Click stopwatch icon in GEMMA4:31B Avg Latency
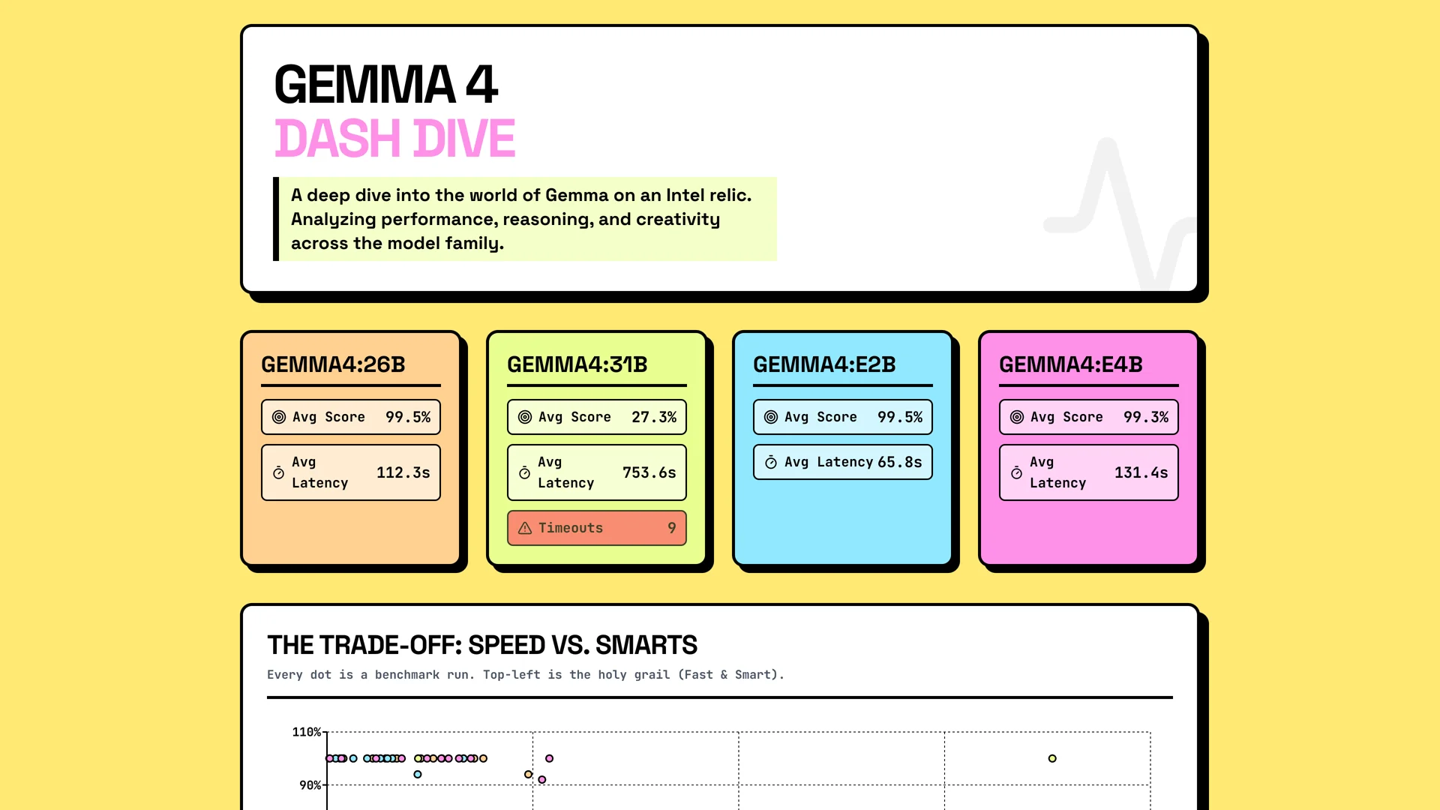This screenshot has height=810, width=1440. (524, 473)
